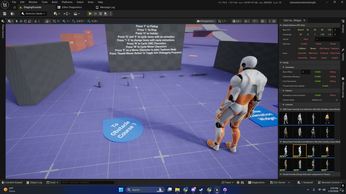346x194 pixels.
Task: Open the play options three-dot menu
Action: pyautogui.click(x=111, y=13)
